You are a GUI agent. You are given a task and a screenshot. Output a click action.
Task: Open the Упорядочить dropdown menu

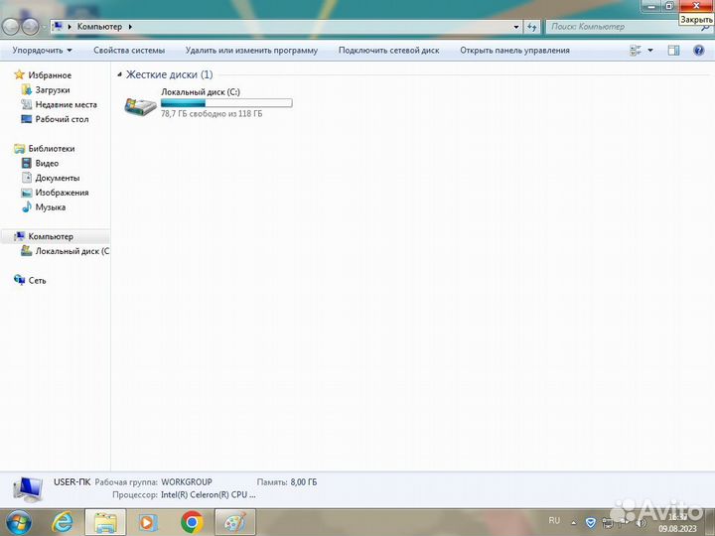coord(42,50)
